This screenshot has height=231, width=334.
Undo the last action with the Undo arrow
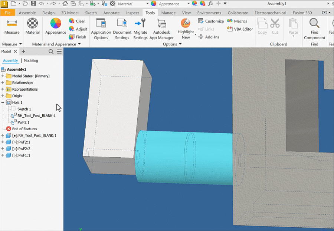pyautogui.click(x=41, y=3)
